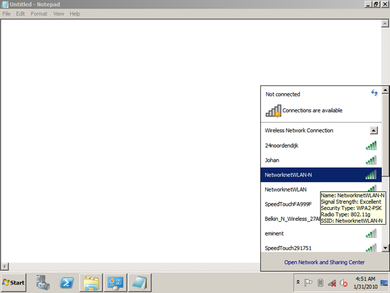Screen dimensions: 390x293
Task: Select the Johan wireless network
Action: click(321, 160)
